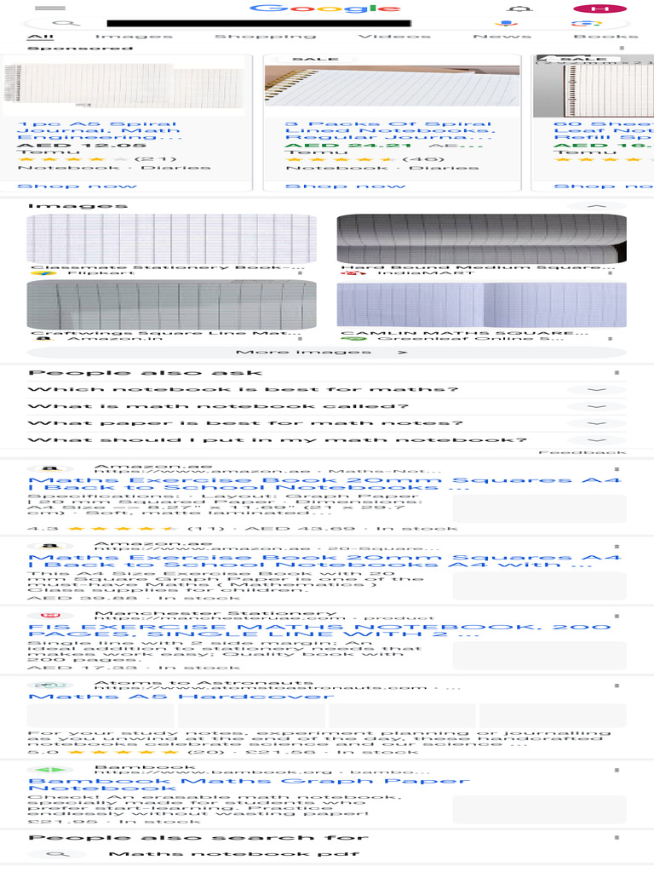Open the Craftwings Square Line Mat image result
This screenshot has width=654, height=872.
[171, 306]
